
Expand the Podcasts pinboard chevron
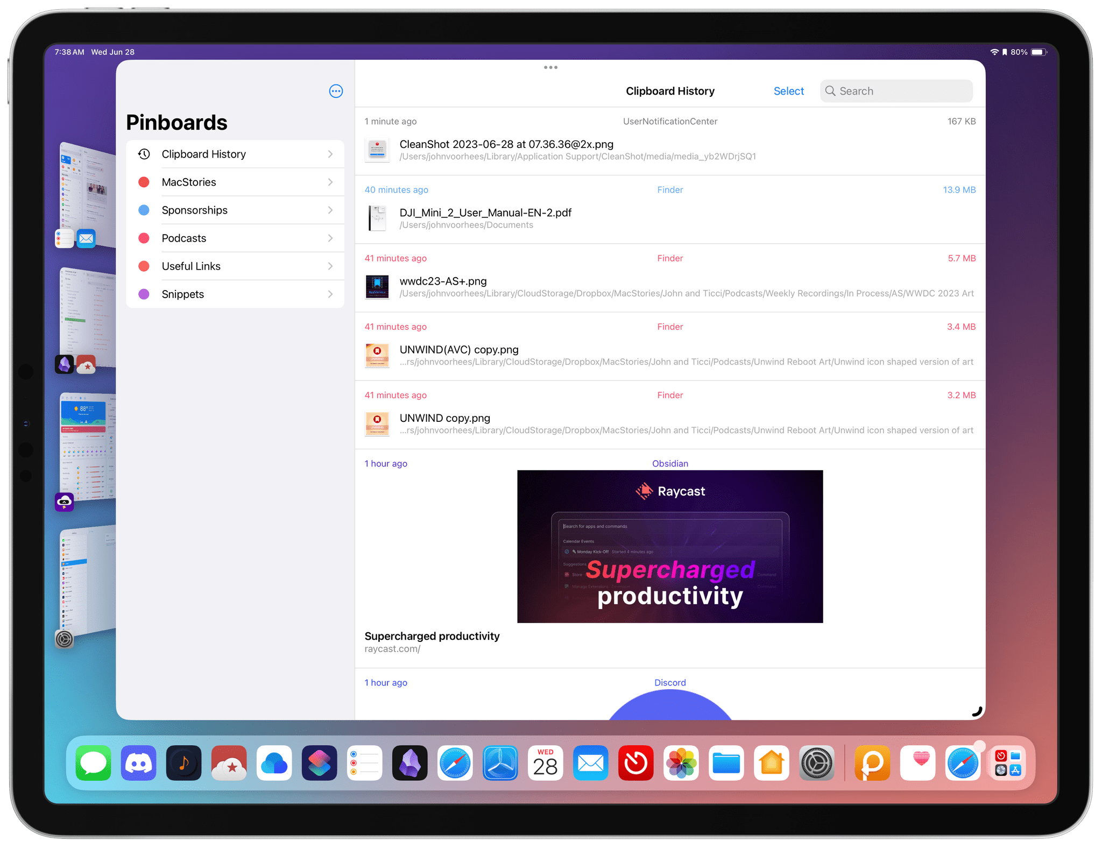[x=330, y=238]
